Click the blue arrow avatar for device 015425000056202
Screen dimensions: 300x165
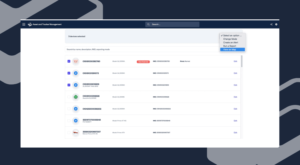pos(76,109)
